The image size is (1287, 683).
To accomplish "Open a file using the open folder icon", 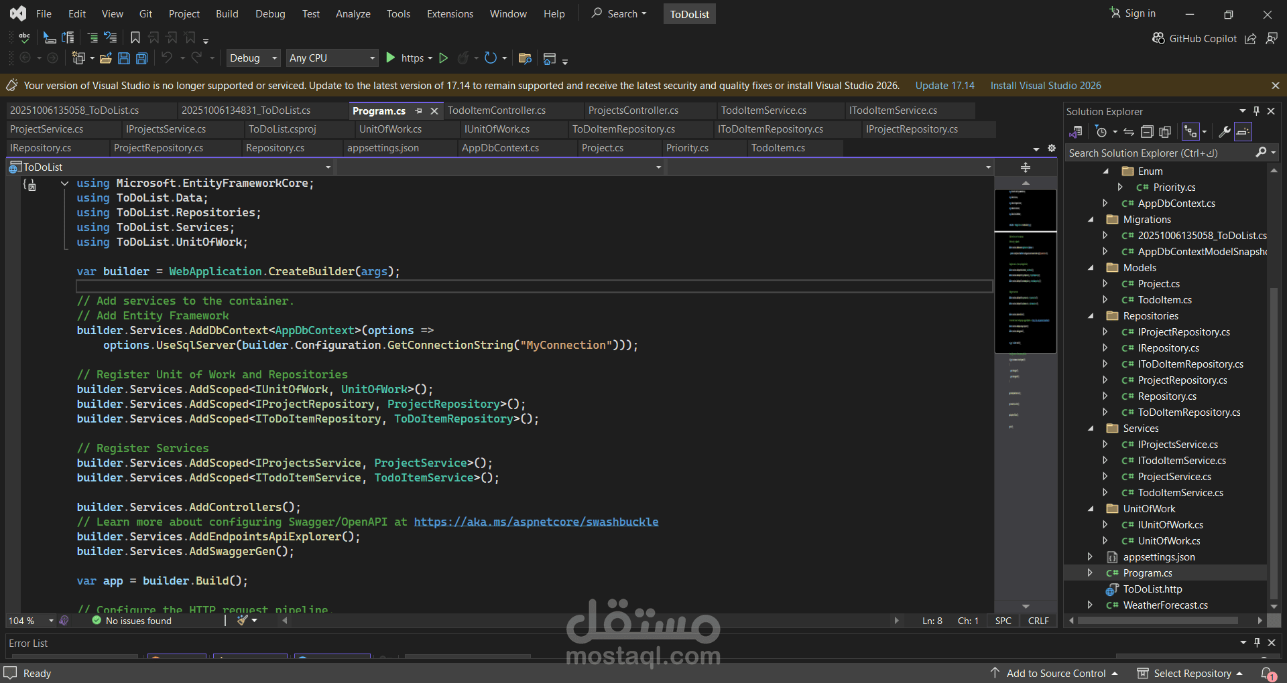I will [105, 58].
